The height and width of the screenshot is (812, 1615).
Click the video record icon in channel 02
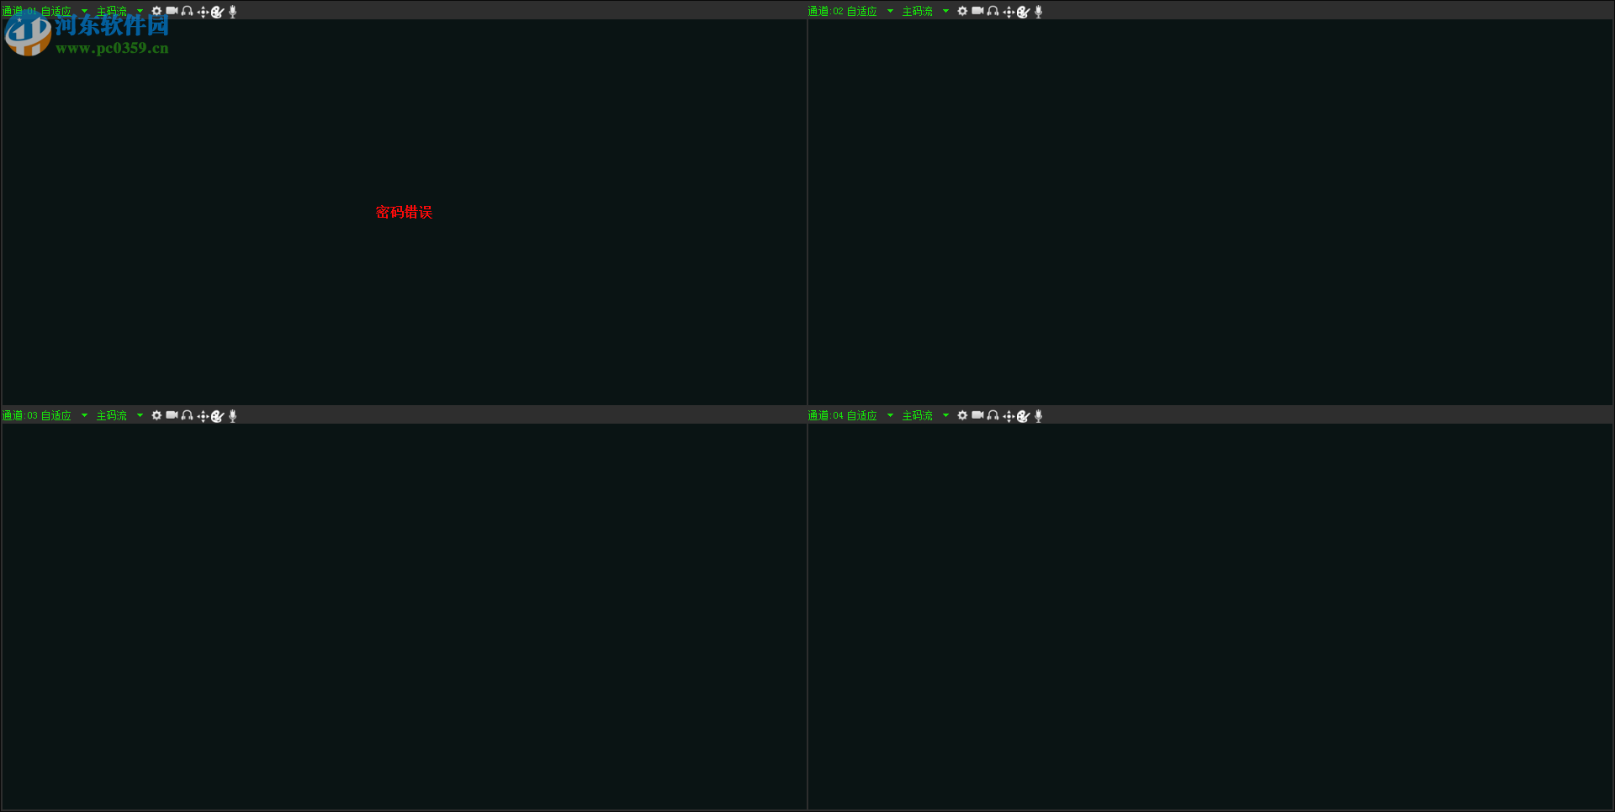(977, 12)
